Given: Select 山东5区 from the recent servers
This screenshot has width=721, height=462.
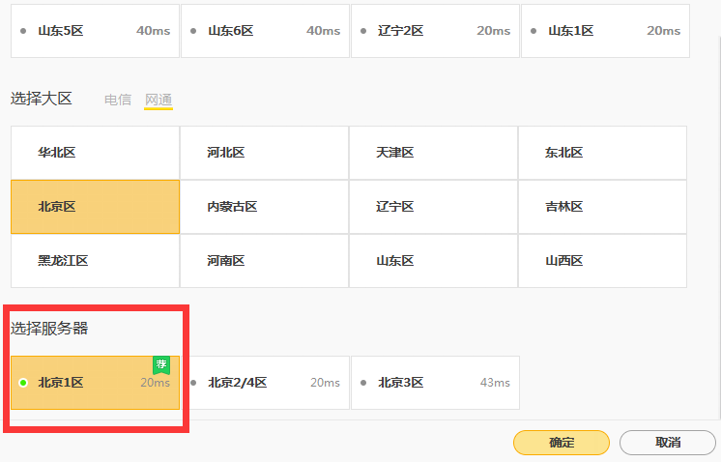Looking at the screenshot, I should [x=95, y=31].
